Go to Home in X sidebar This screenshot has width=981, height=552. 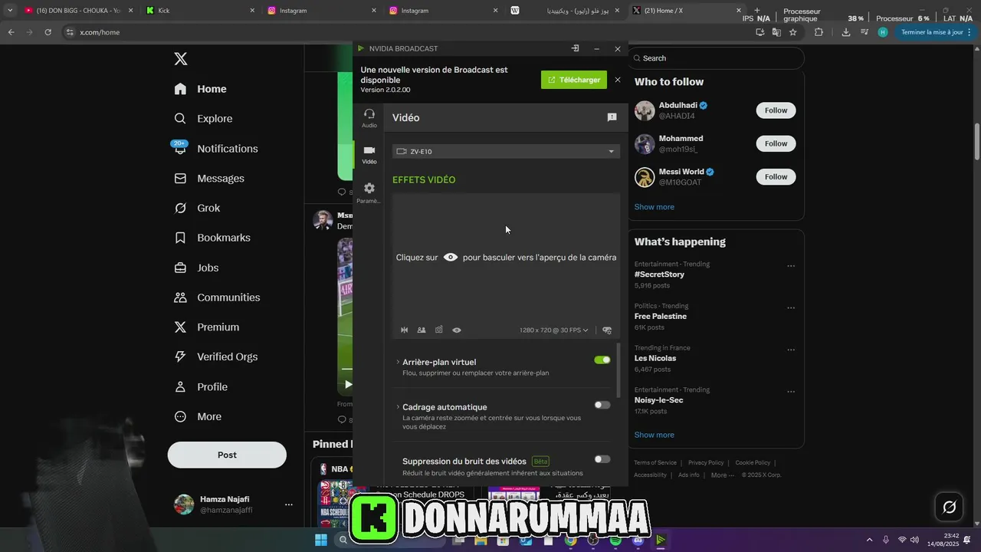200,89
